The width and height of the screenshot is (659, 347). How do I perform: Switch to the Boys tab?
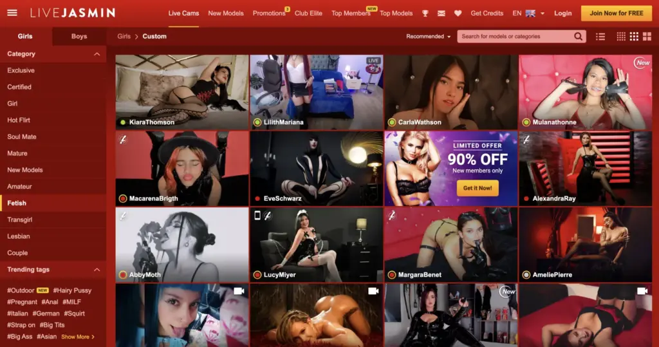(79, 37)
